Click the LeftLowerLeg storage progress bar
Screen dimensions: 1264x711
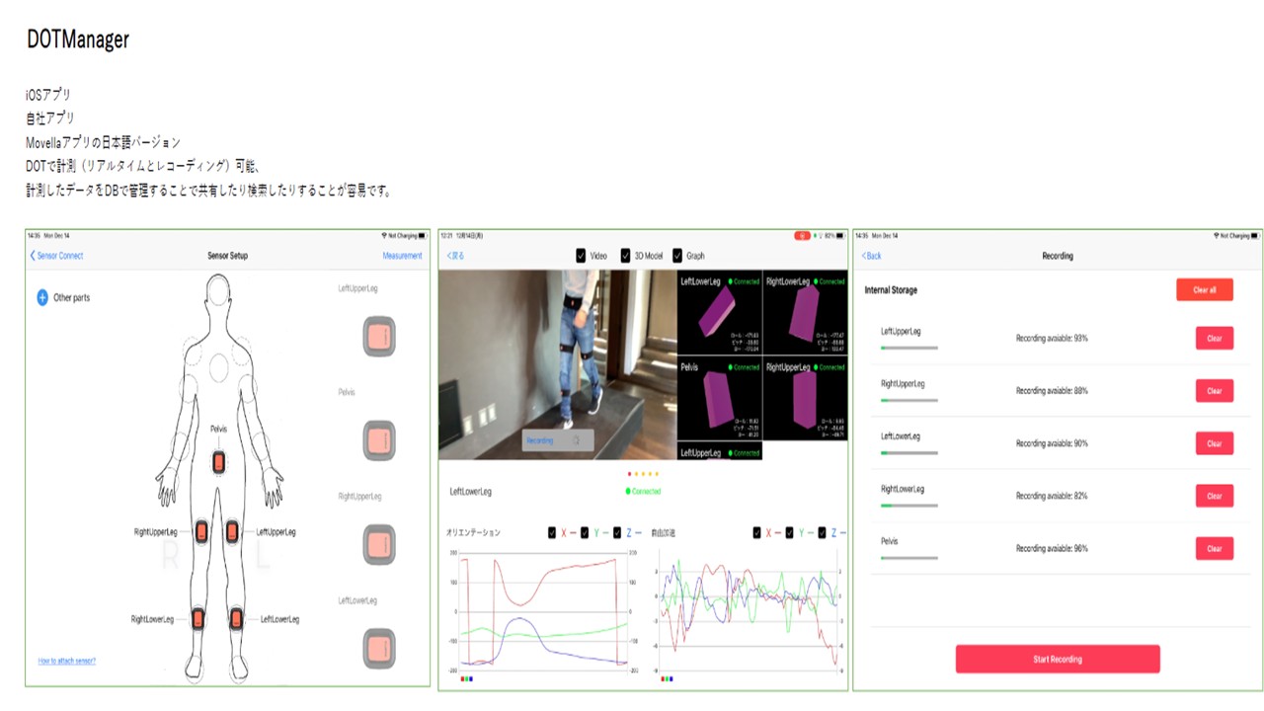(x=909, y=452)
